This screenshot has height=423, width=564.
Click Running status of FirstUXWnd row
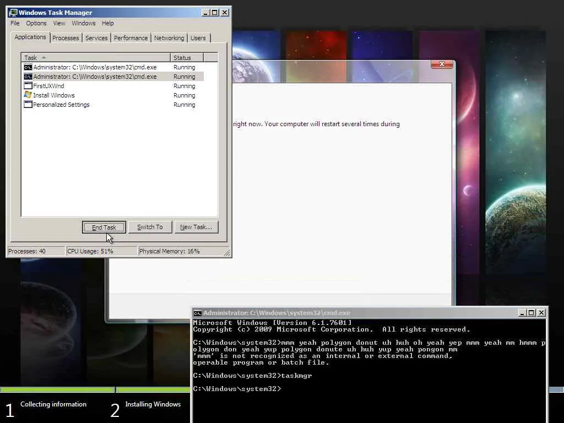pos(184,86)
